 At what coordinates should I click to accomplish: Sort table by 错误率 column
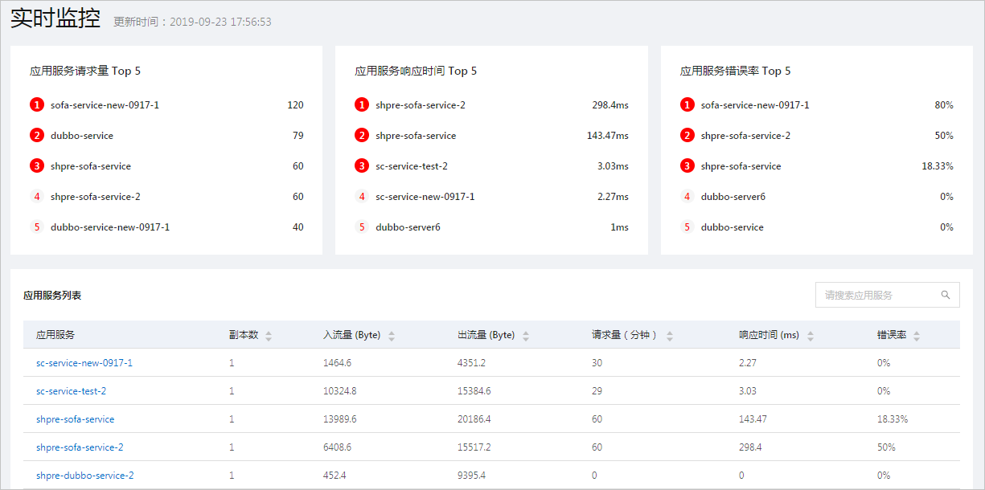click(917, 336)
